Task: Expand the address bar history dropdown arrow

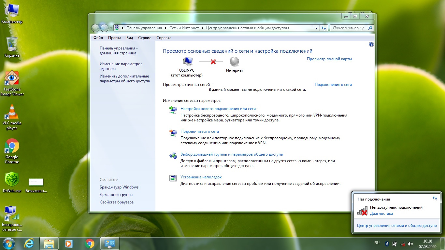Action: [317, 28]
